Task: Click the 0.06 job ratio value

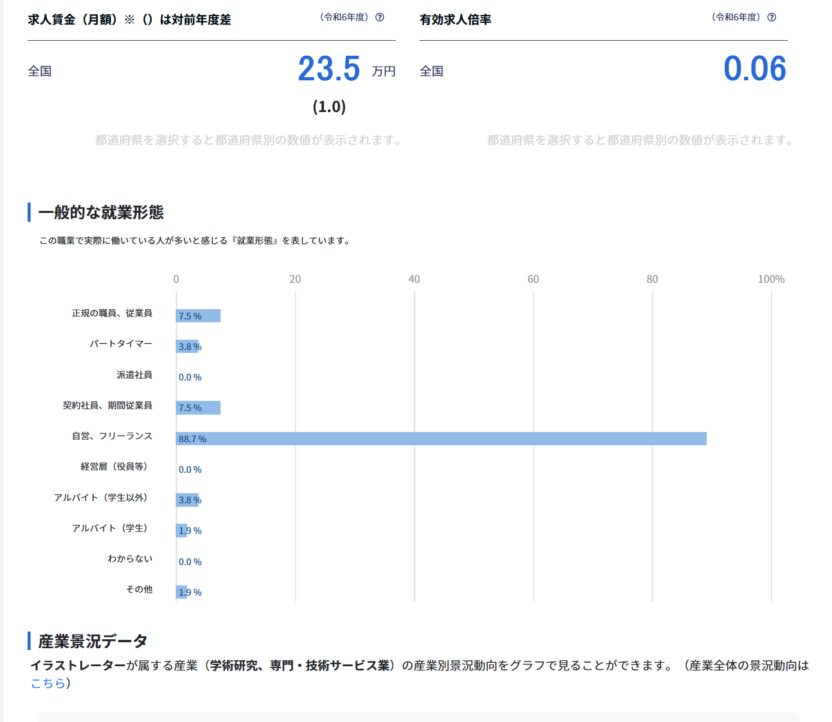Action: click(755, 69)
